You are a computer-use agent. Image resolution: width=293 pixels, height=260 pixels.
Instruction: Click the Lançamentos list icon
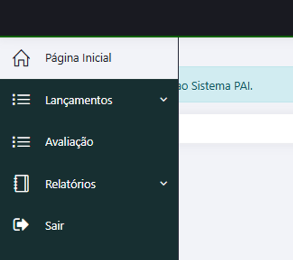[21, 100]
